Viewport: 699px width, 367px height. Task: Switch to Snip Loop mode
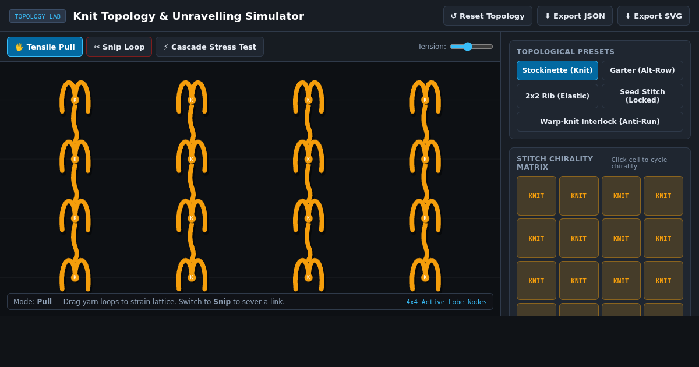pos(119,47)
